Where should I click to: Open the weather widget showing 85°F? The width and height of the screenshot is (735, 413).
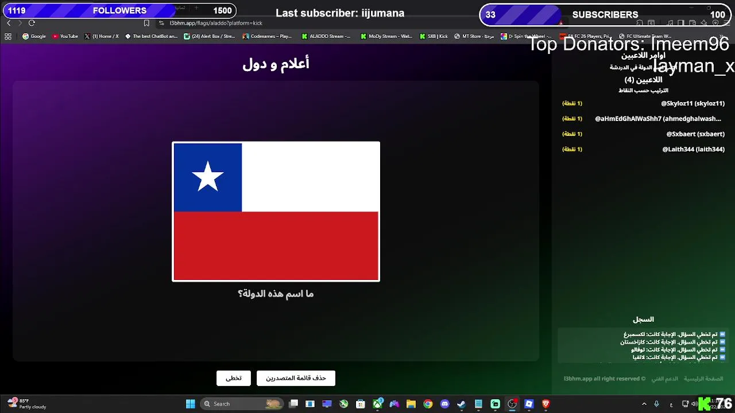point(26,404)
